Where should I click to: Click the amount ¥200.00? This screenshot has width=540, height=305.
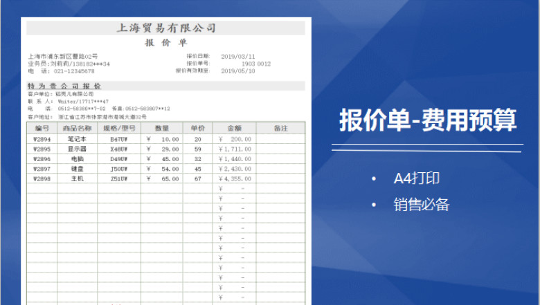pos(235,139)
